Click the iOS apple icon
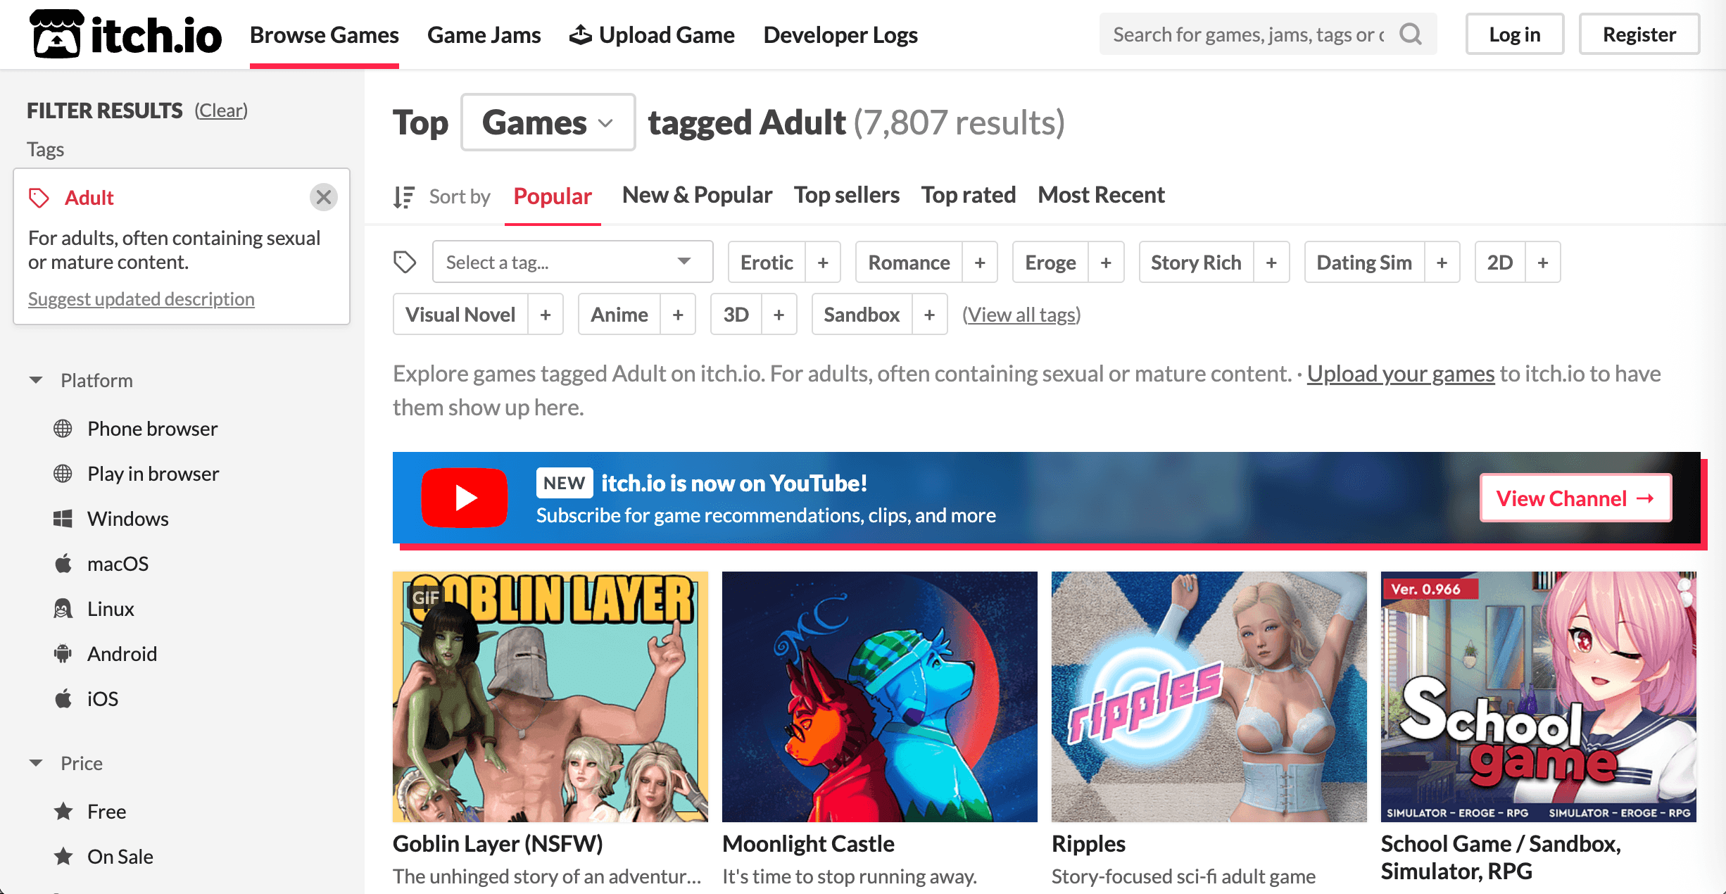The height and width of the screenshot is (894, 1726). (63, 698)
